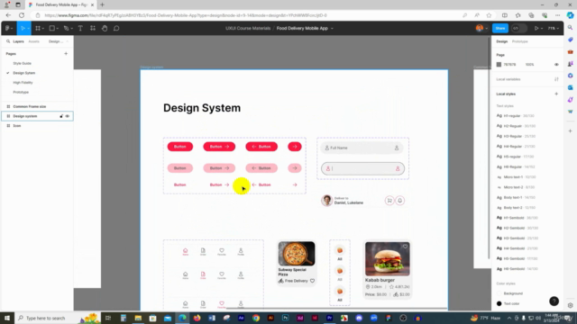Click the page background color swatch

(x=499, y=65)
